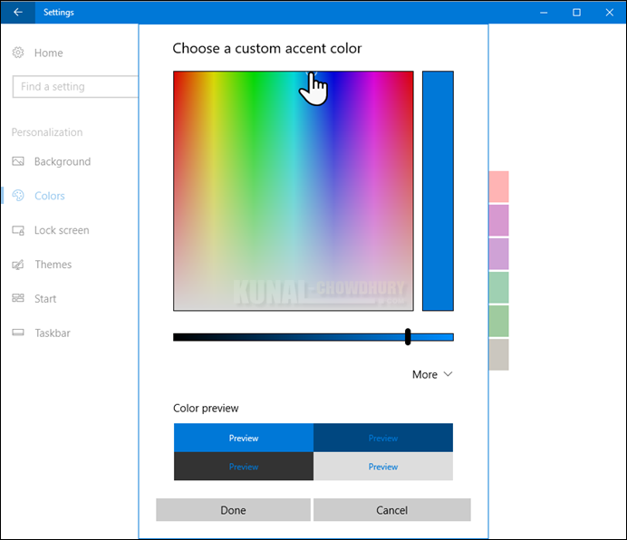The width and height of the screenshot is (627, 540).
Task: Dismiss dialog with Cancel button
Action: point(391,510)
